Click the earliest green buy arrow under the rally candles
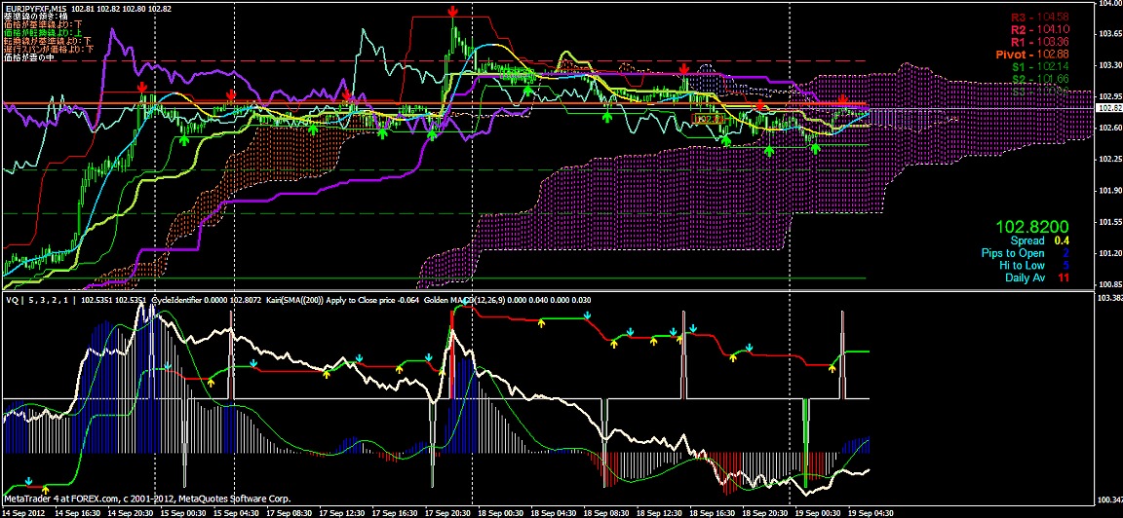This screenshot has height=518, width=1123. 183,140
